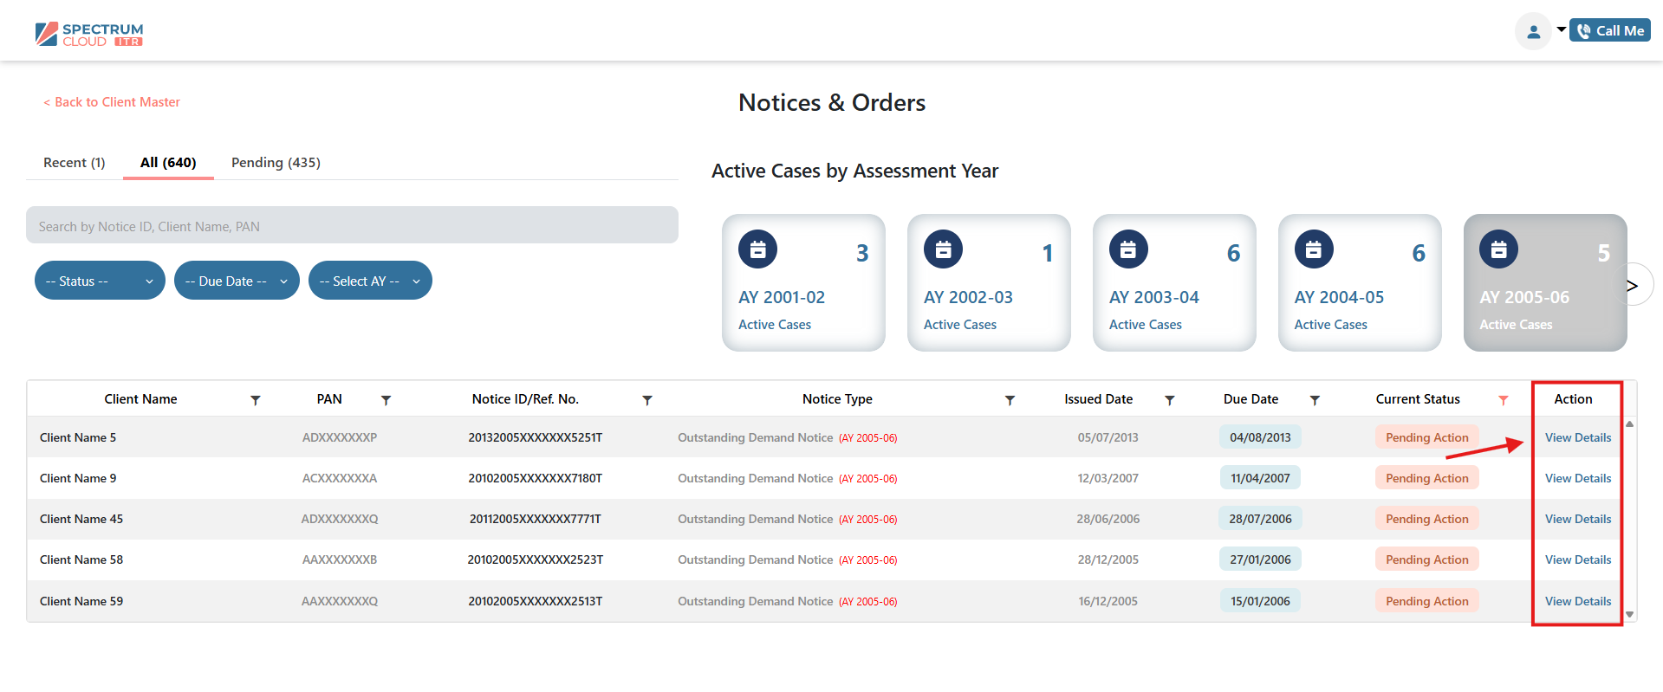Expand the Select AY dropdown
Image resolution: width=1663 pixels, height=692 pixels.
[x=370, y=281]
